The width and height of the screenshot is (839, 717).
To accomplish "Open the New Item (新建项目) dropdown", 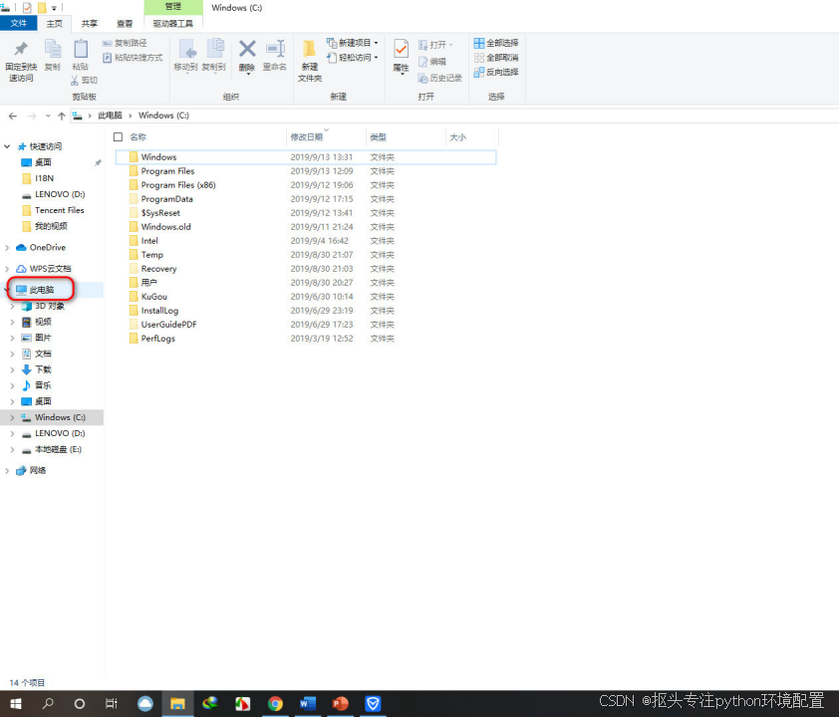I will (x=353, y=43).
